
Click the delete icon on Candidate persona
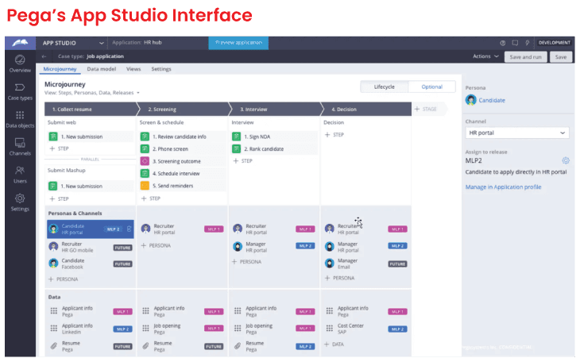tap(130, 229)
